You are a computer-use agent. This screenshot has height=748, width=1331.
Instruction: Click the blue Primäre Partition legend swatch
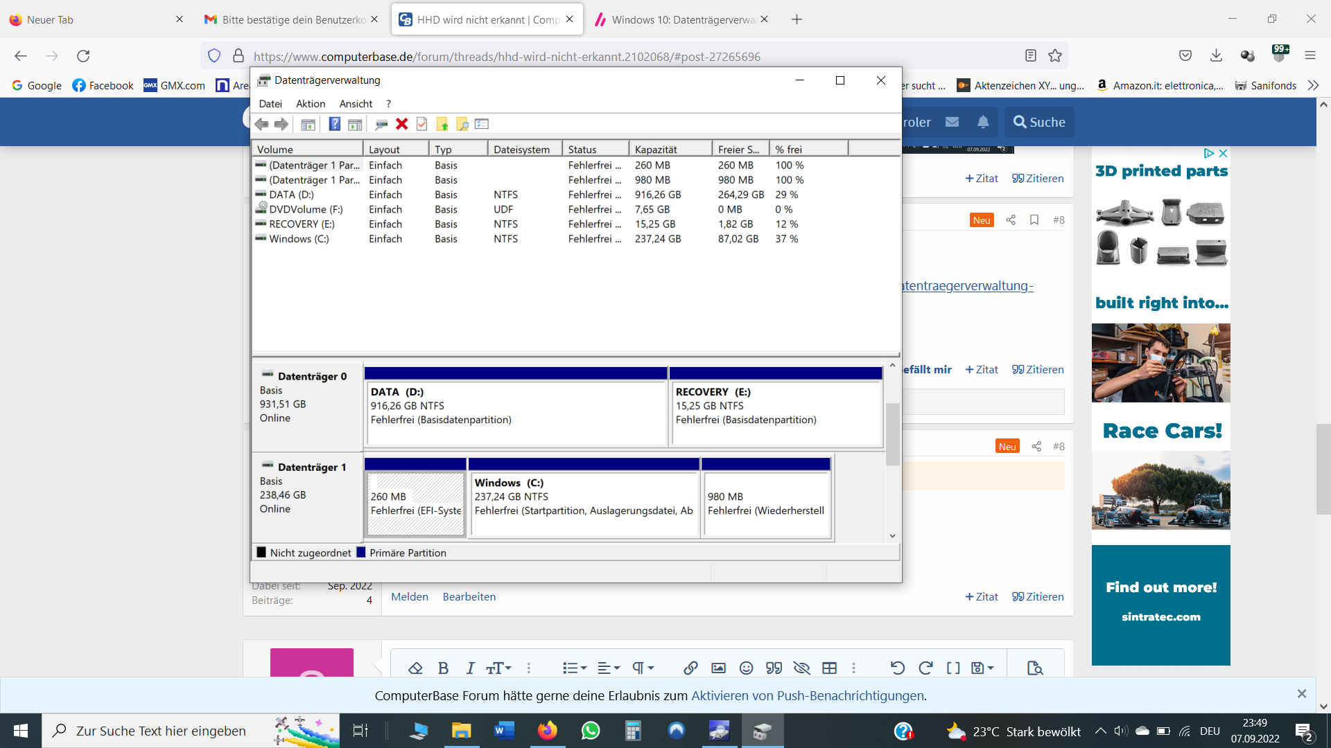pyautogui.click(x=361, y=553)
